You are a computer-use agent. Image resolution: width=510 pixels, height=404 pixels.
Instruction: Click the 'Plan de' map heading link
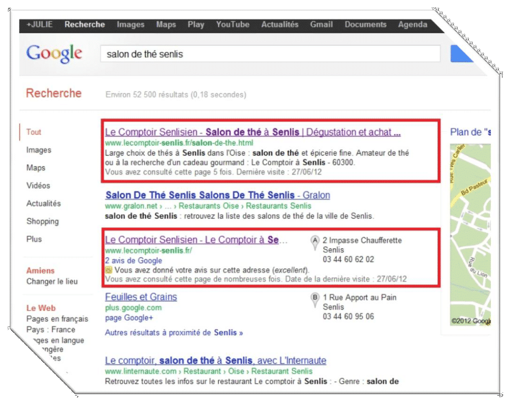coord(470,132)
